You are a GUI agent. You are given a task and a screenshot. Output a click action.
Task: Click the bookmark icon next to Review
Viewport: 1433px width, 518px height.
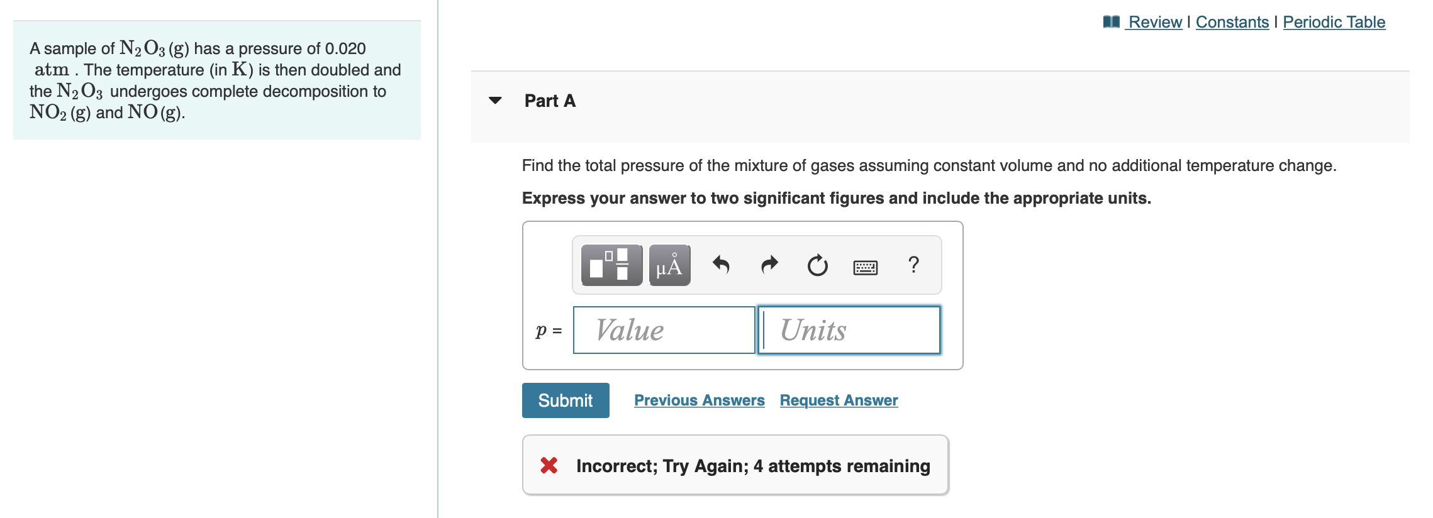[1112, 21]
